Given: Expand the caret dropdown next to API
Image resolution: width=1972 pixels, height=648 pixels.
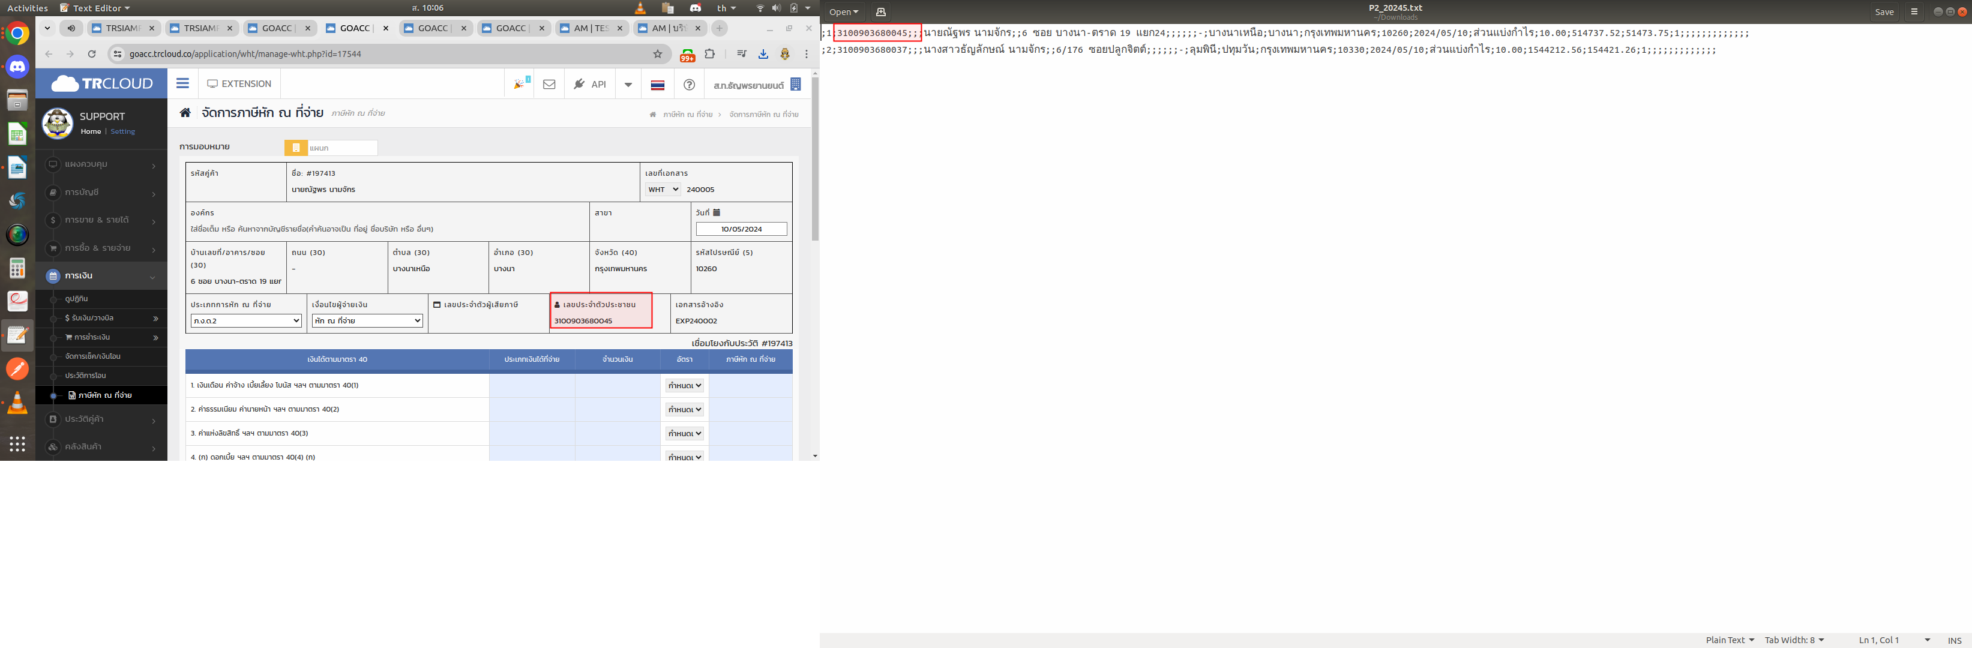Looking at the screenshot, I should click(x=628, y=84).
